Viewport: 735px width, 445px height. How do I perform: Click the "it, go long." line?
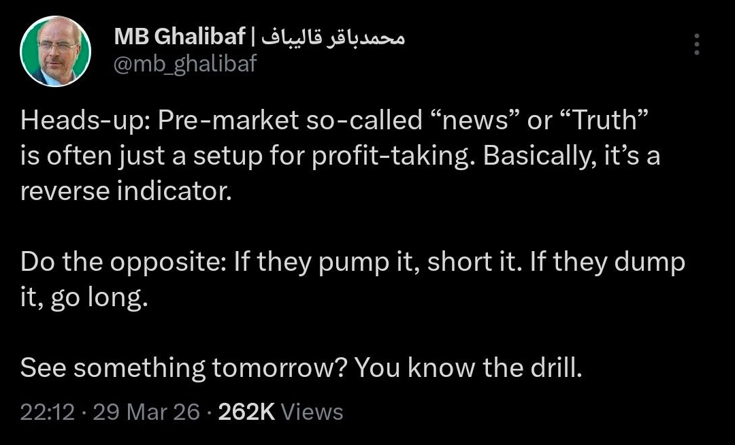point(84,297)
